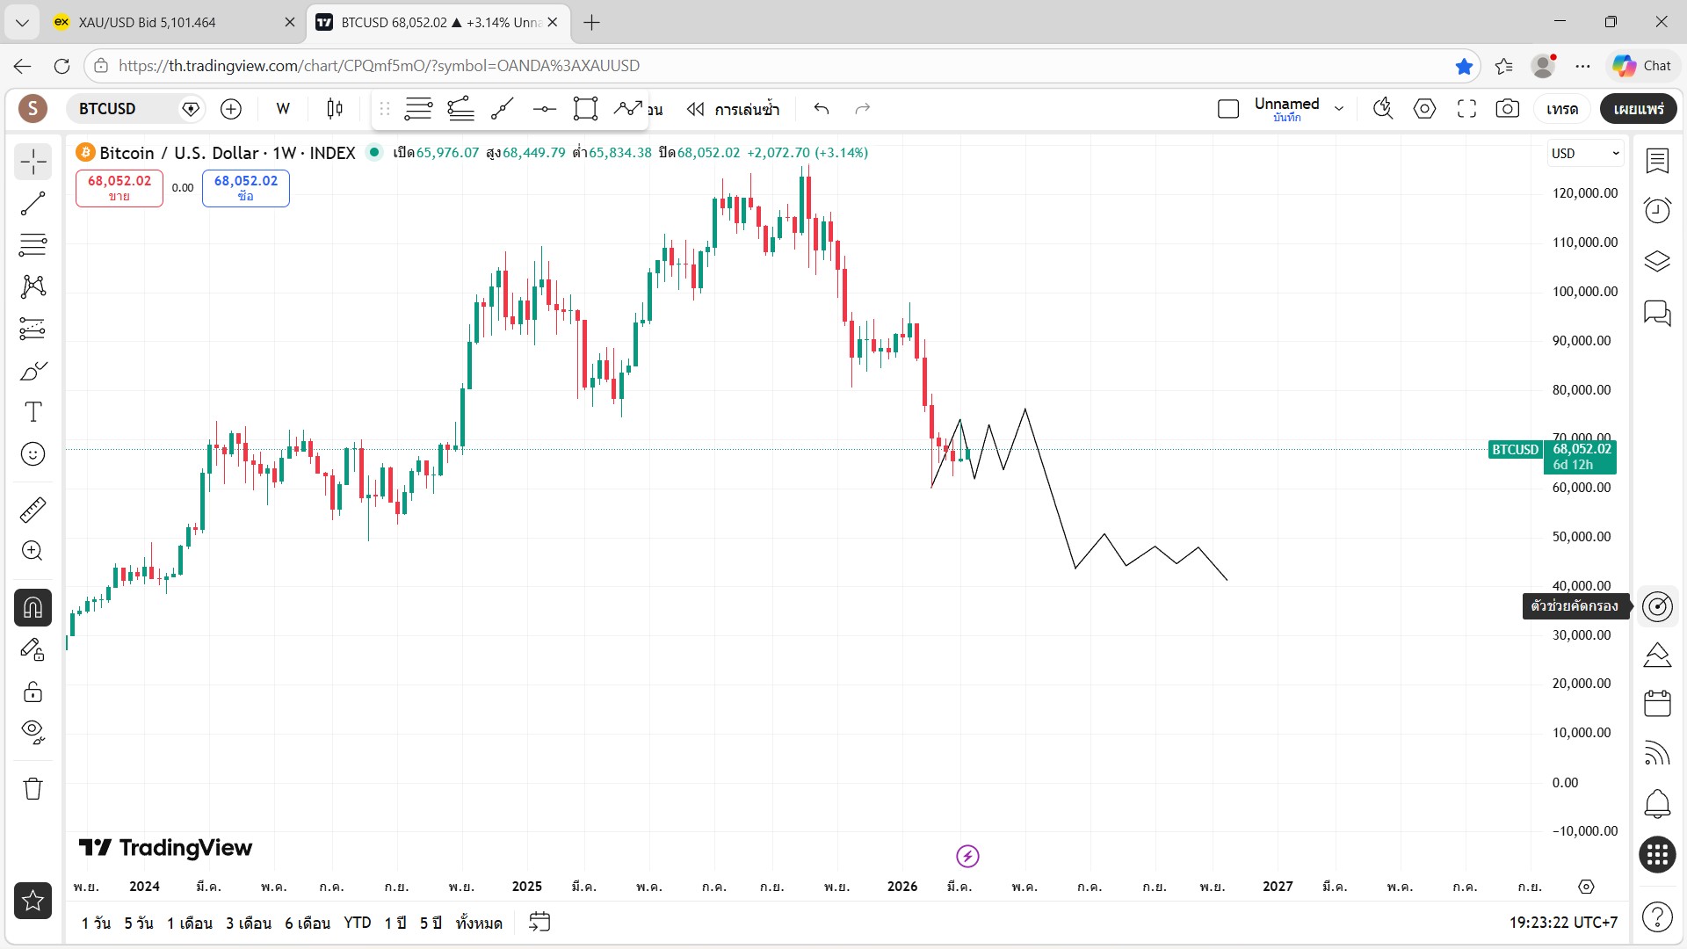This screenshot has width=1687, height=949.
Task: Select the trend line drawing tool
Action: coord(33,204)
